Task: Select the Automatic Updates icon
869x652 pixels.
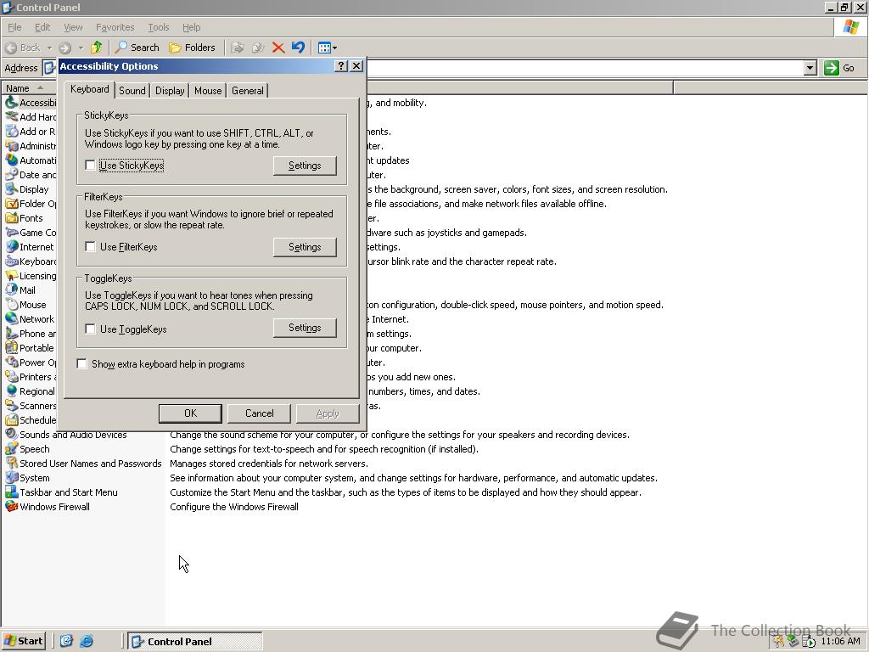Action: pyautogui.click(x=12, y=160)
